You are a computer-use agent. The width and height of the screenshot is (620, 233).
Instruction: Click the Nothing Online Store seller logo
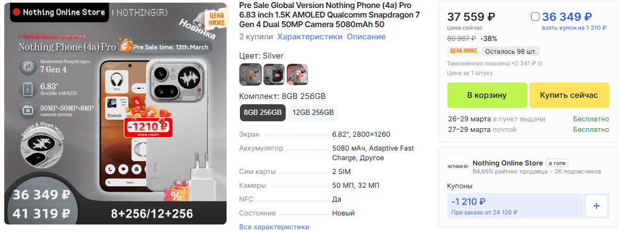[x=457, y=167]
